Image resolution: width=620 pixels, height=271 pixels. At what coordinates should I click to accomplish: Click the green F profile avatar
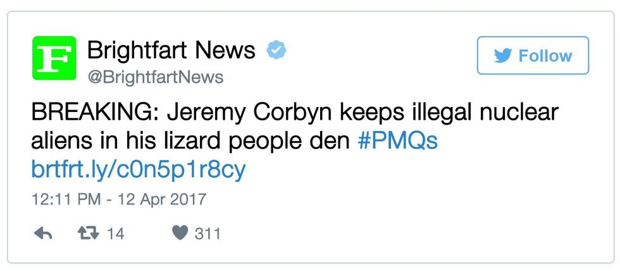[54, 58]
